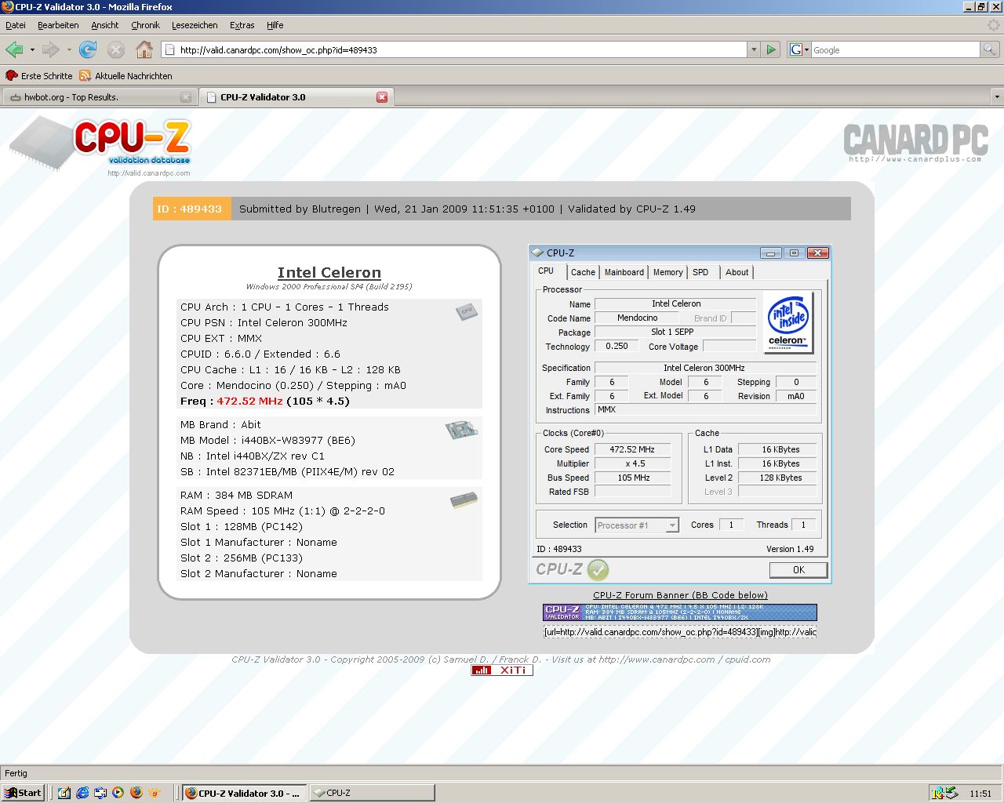Screen dimensions: 1004x803
Task: Click the Google search input box
Action: pos(895,49)
